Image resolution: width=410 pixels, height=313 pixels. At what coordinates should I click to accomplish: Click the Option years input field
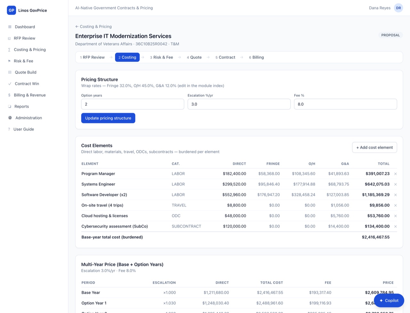(x=133, y=104)
